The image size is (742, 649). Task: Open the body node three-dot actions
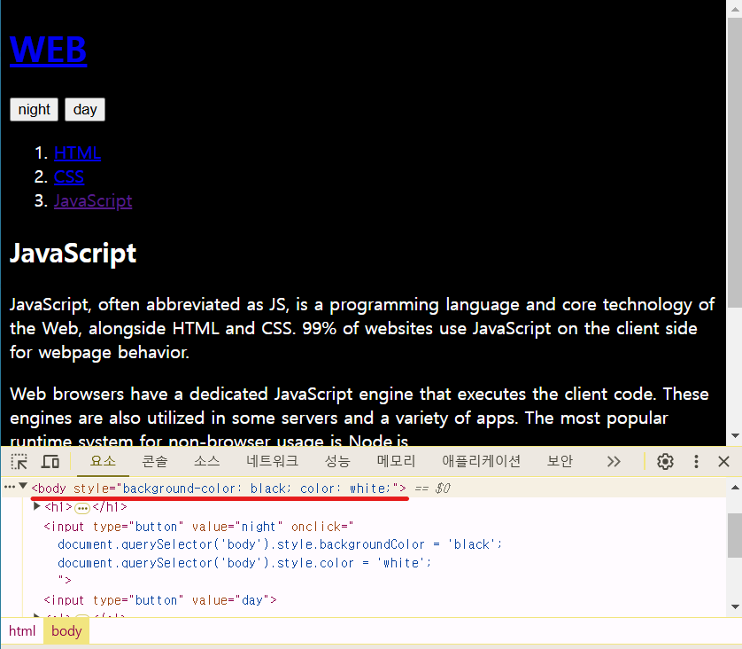pos(9,487)
